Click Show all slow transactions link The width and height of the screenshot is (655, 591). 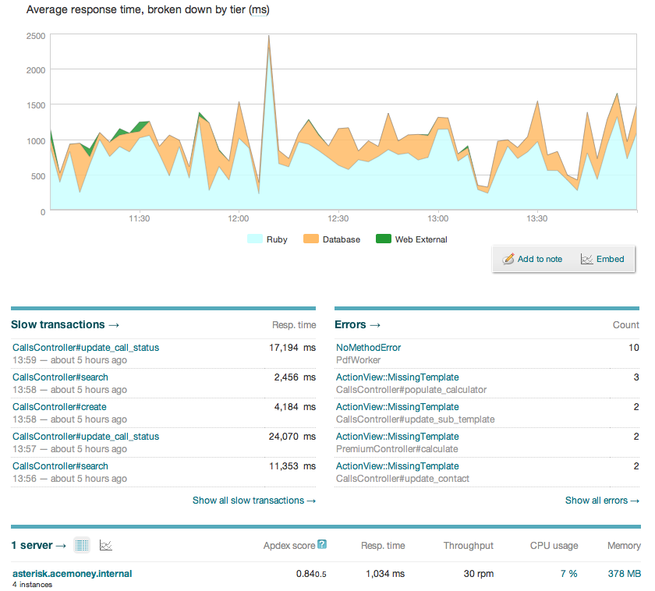click(254, 501)
